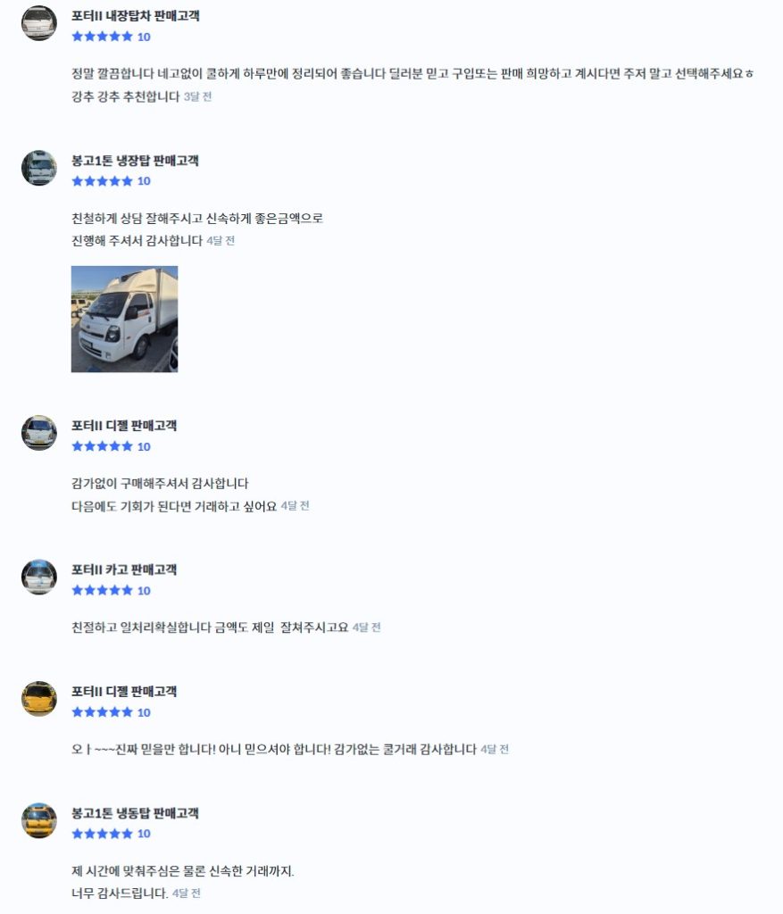
Task: Click the score 10 next to the second 포터II 디젤 stars
Action: coord(144,712)
